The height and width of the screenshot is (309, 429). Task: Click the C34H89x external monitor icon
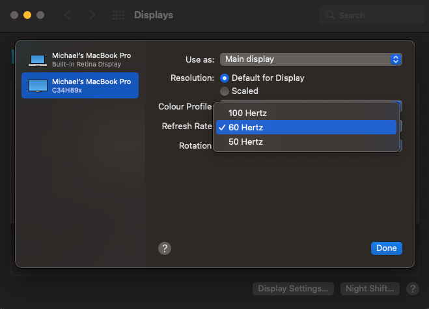pos(38,85)
